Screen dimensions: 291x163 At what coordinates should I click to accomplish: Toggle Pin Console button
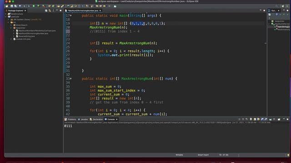coord(271,119)
